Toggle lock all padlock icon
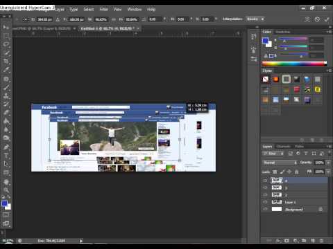 297,172
